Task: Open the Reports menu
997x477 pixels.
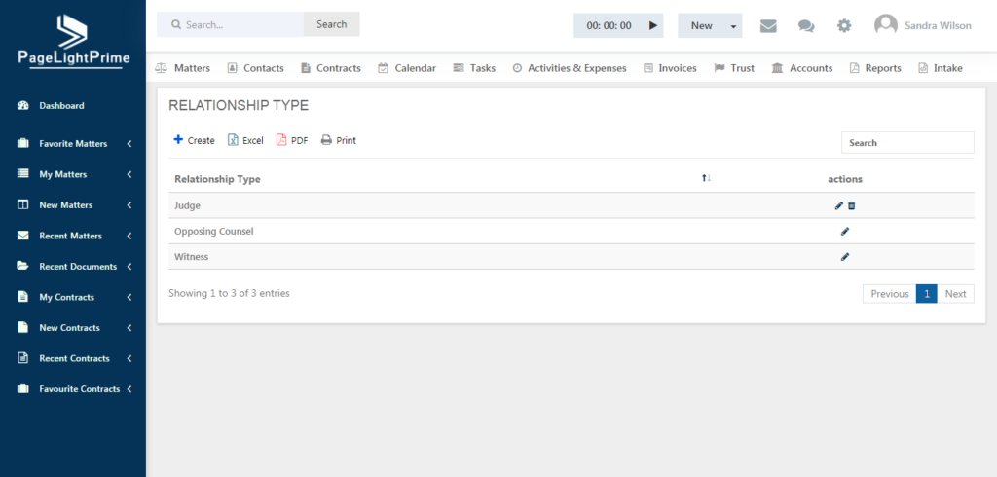Action: click(875, 68)
